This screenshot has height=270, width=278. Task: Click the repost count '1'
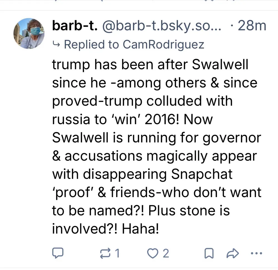(x=118, y=253)
